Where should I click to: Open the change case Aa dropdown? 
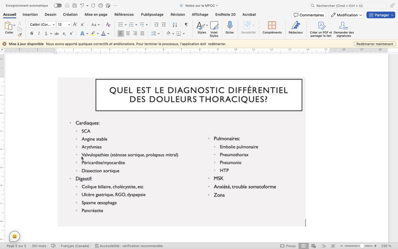(95, 24)
